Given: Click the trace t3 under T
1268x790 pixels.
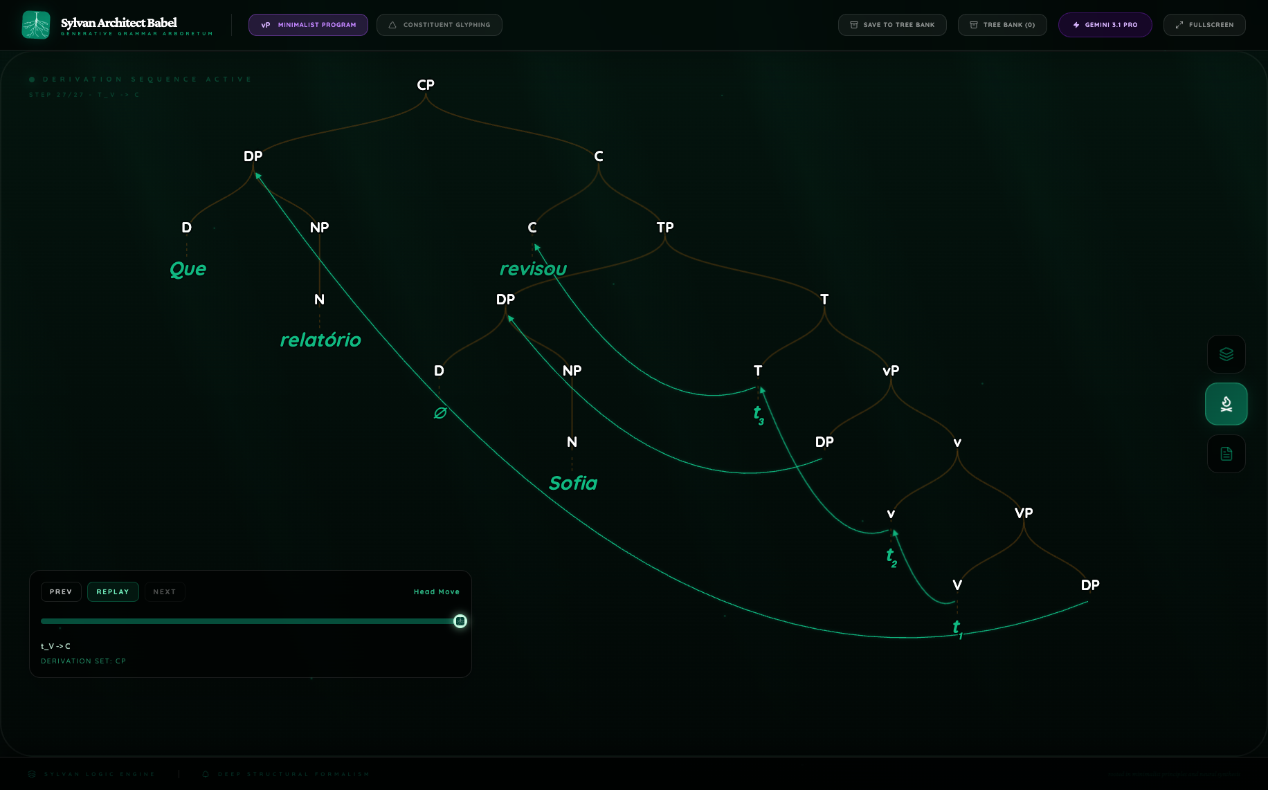Looking at the screenshot, I should pyautogui.click(x=759, y=414).
